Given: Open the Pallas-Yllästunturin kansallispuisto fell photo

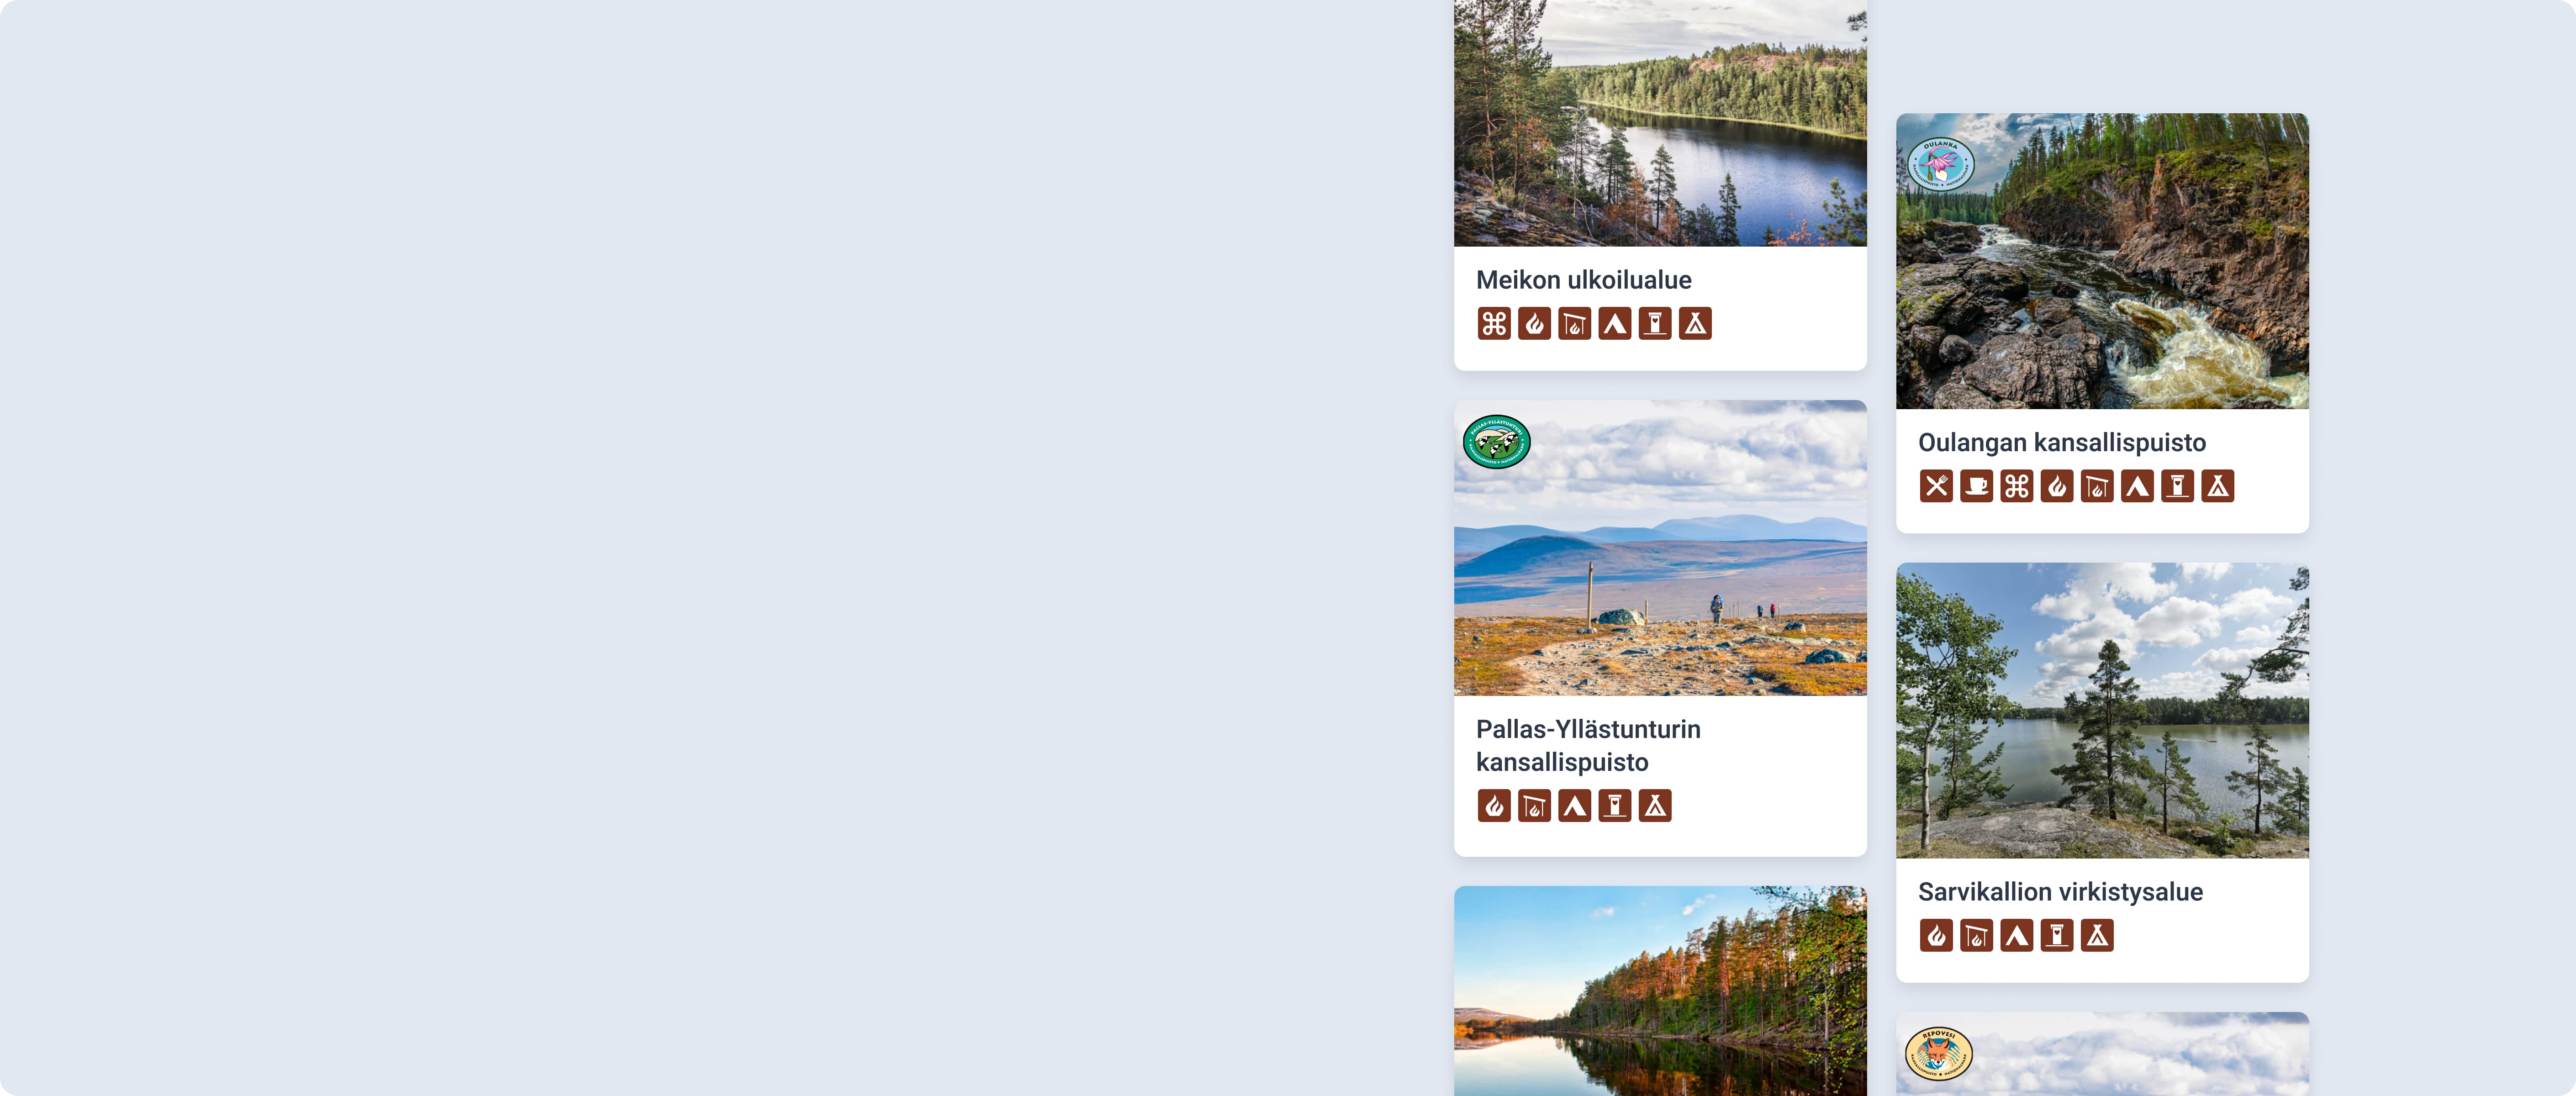Looking at the screenshot, I should 1660,548.
